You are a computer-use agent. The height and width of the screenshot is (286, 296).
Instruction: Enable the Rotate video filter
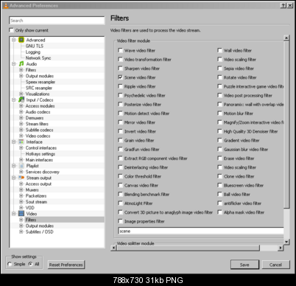(219, 77)
